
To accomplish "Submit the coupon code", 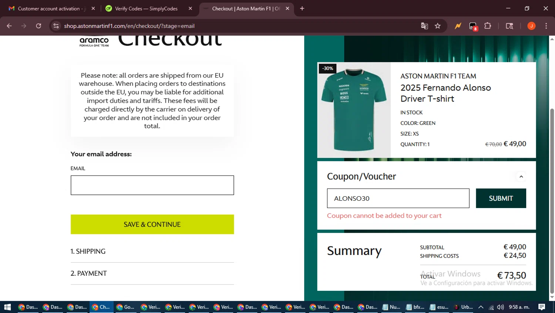I will [x=501, y=198].
